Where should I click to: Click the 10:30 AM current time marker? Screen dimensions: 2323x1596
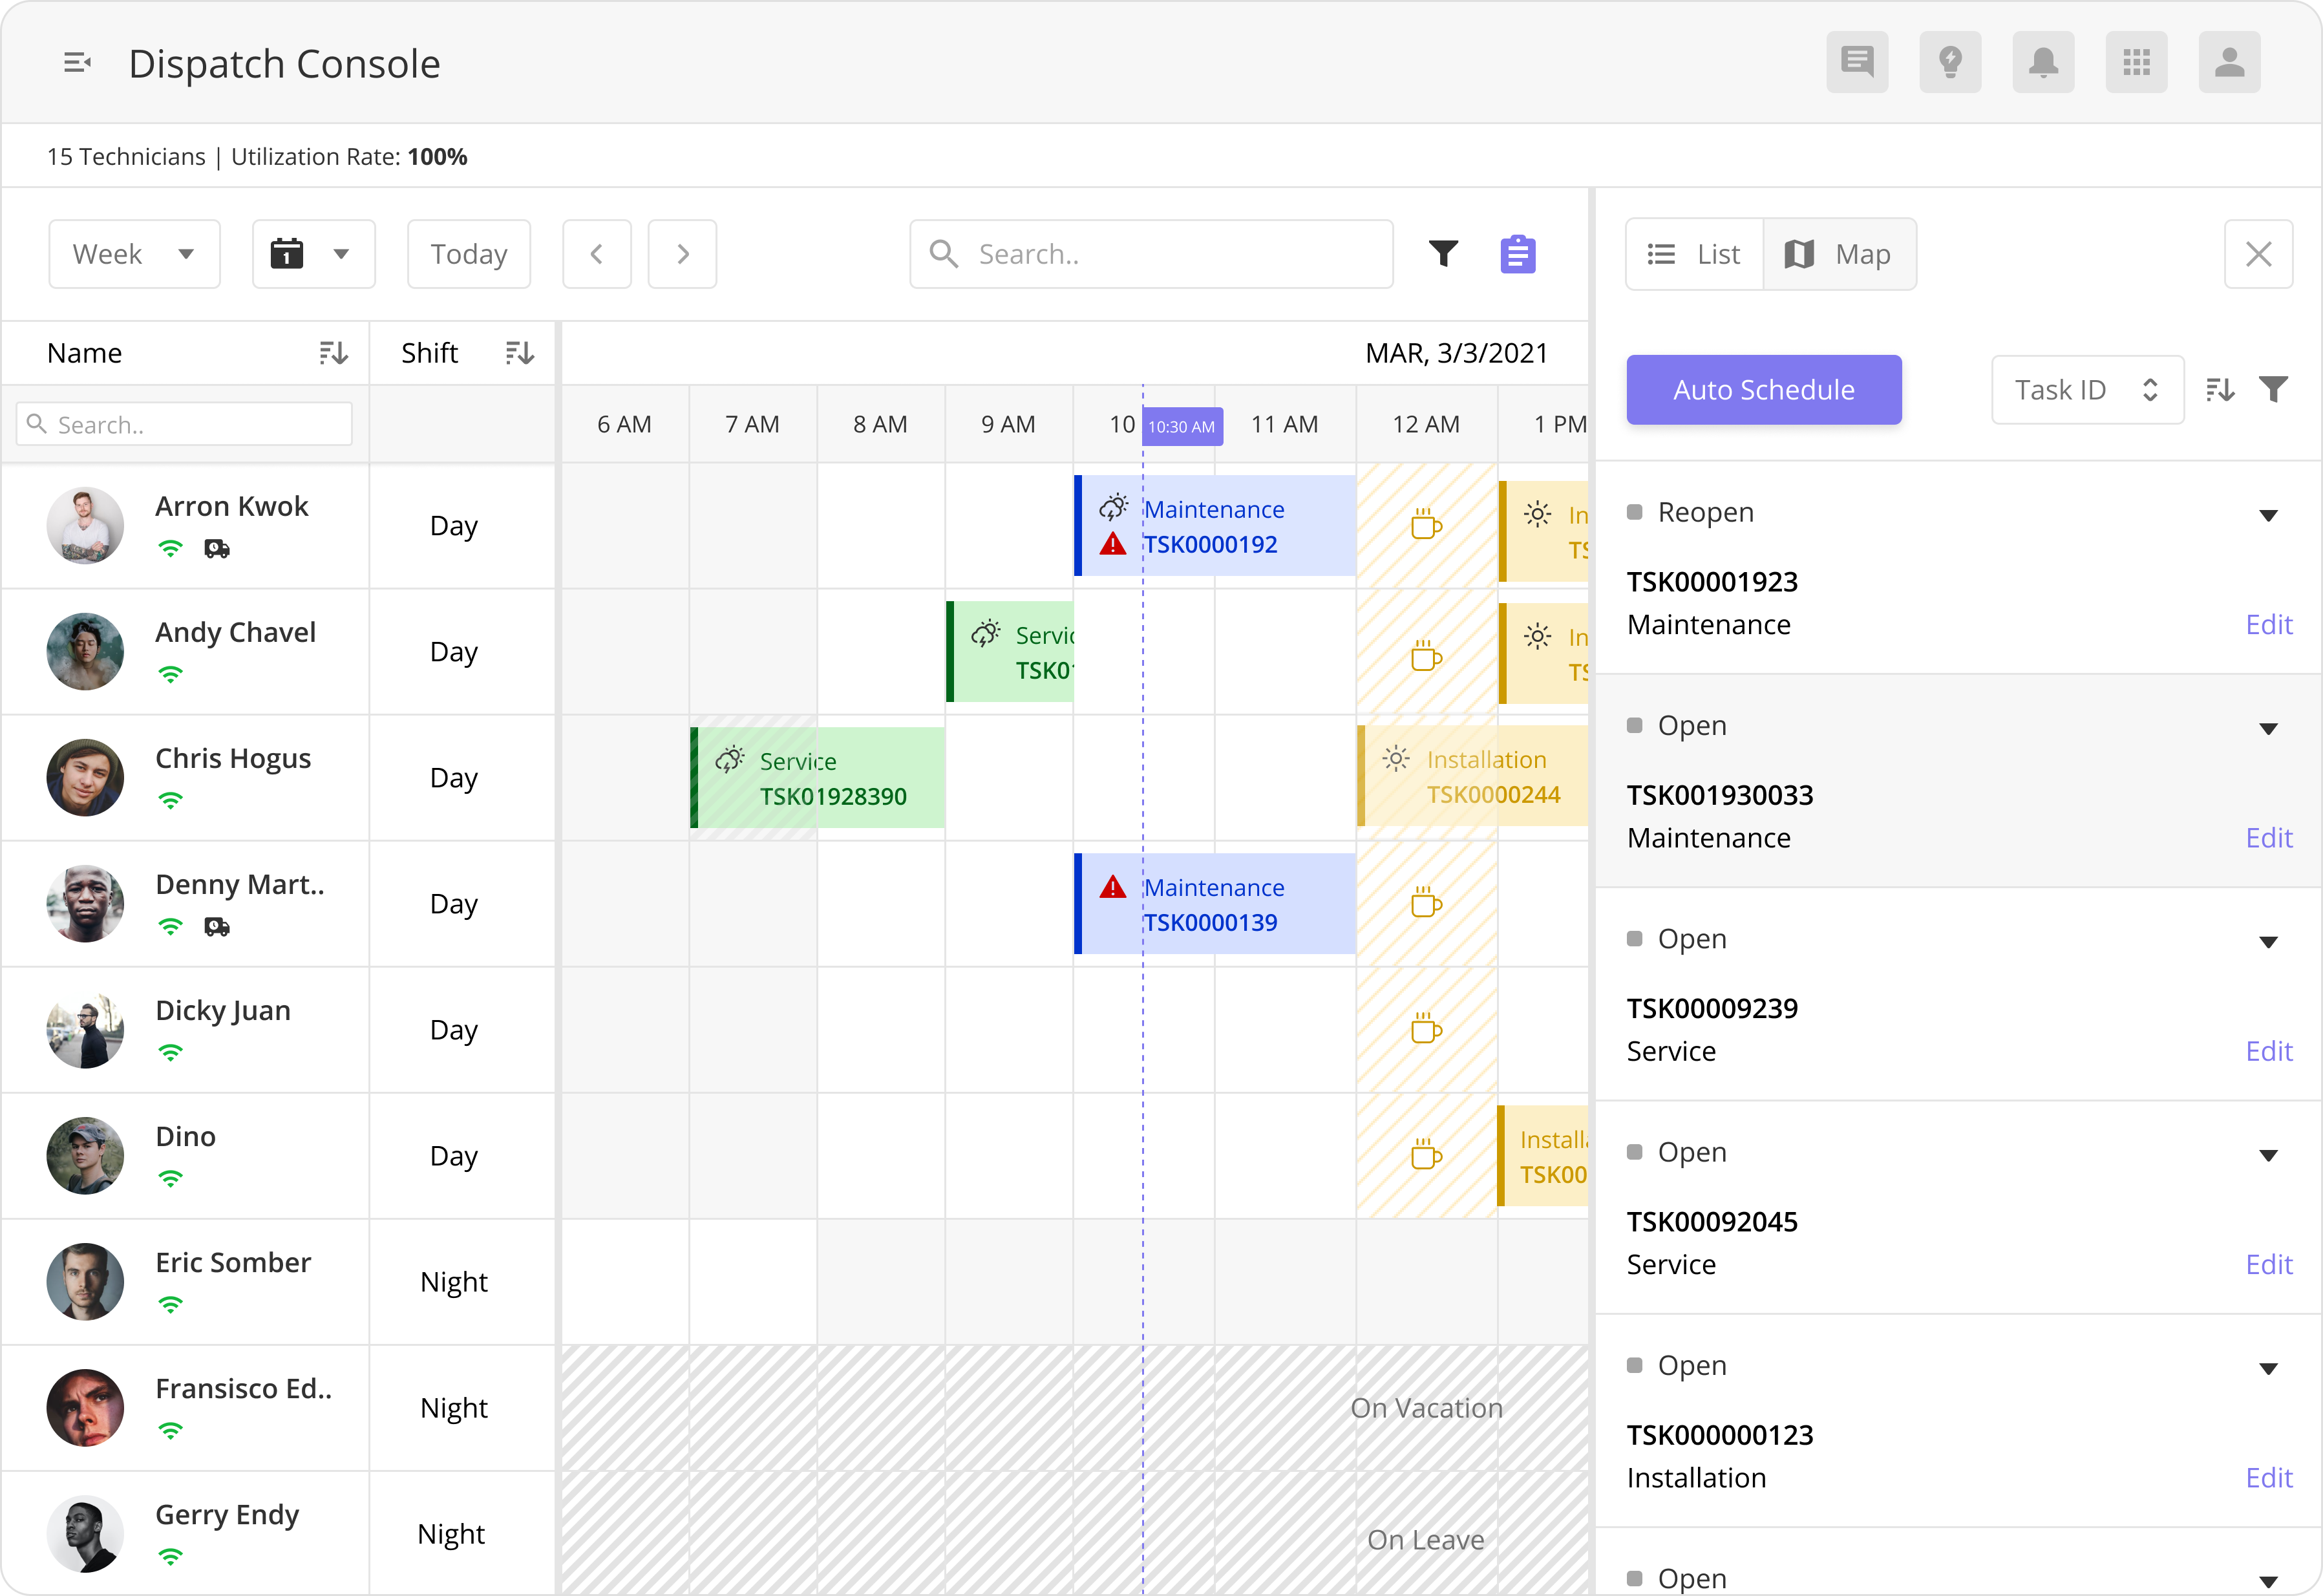[x=1182, y=426]
